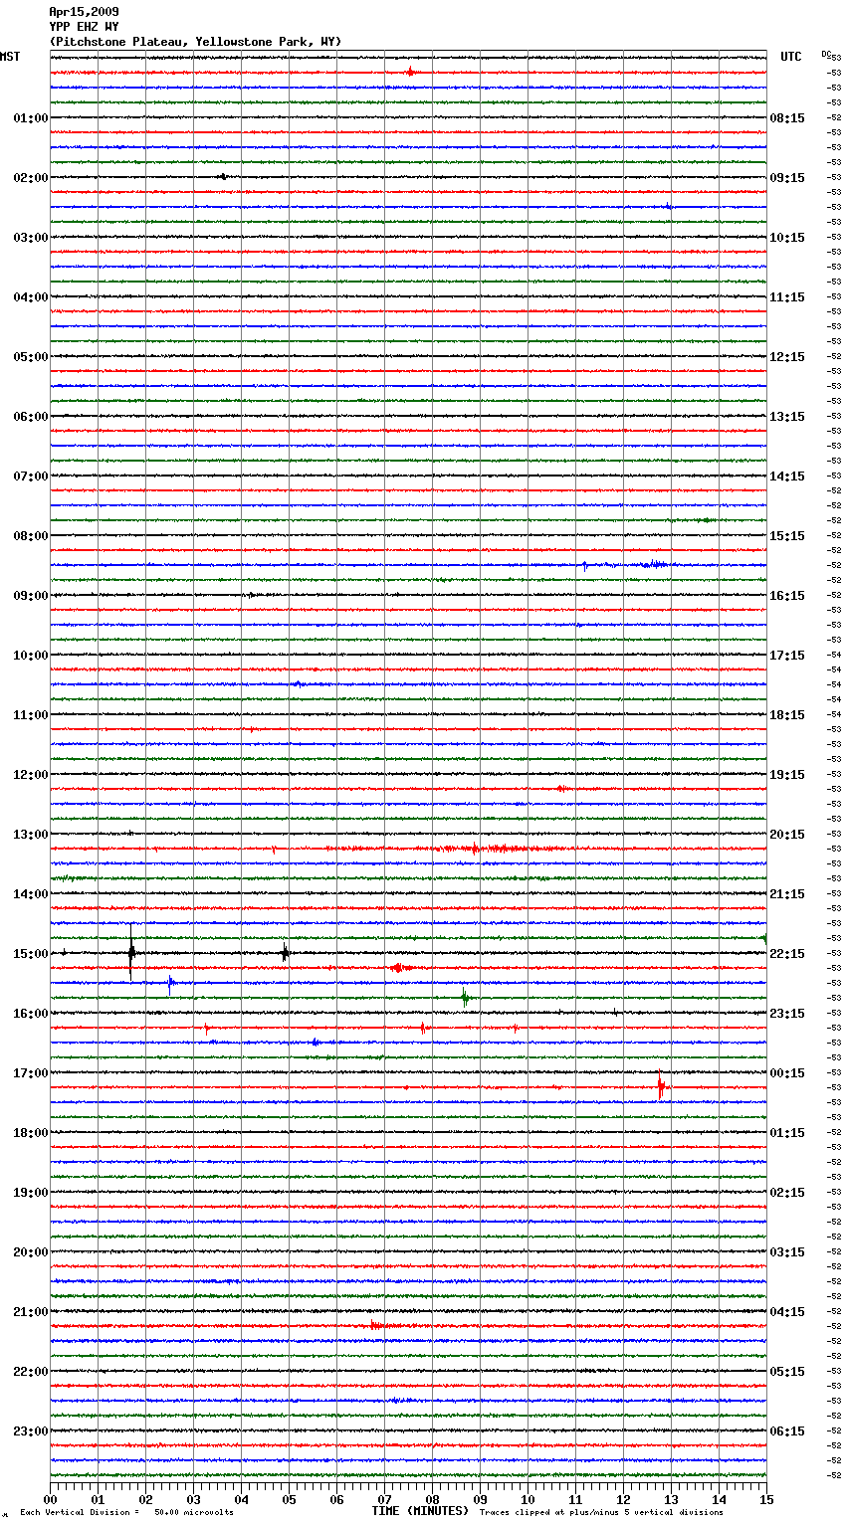846x1526 pixels.
Task: Click the 11:00 MST time label
Action: tap(30, 715)
